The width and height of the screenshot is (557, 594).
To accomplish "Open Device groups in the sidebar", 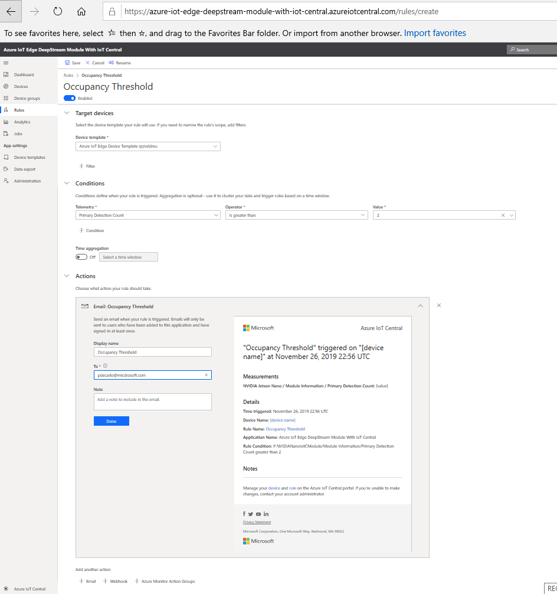I will pos(27,98).
